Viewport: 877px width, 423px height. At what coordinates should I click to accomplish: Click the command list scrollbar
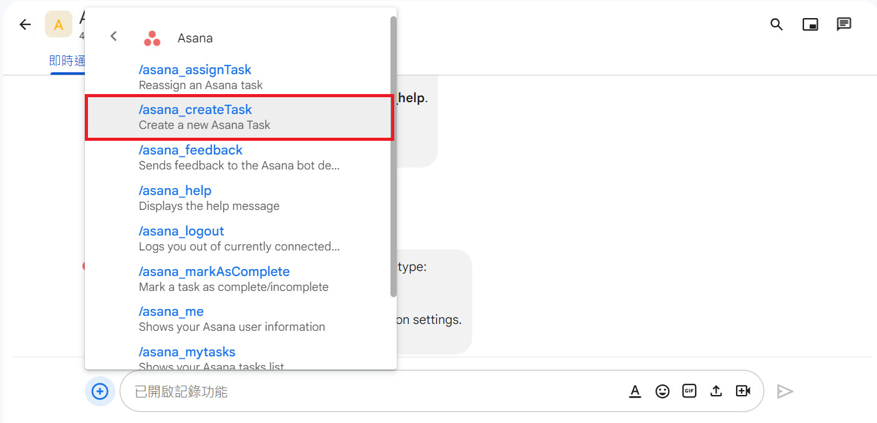393,156
